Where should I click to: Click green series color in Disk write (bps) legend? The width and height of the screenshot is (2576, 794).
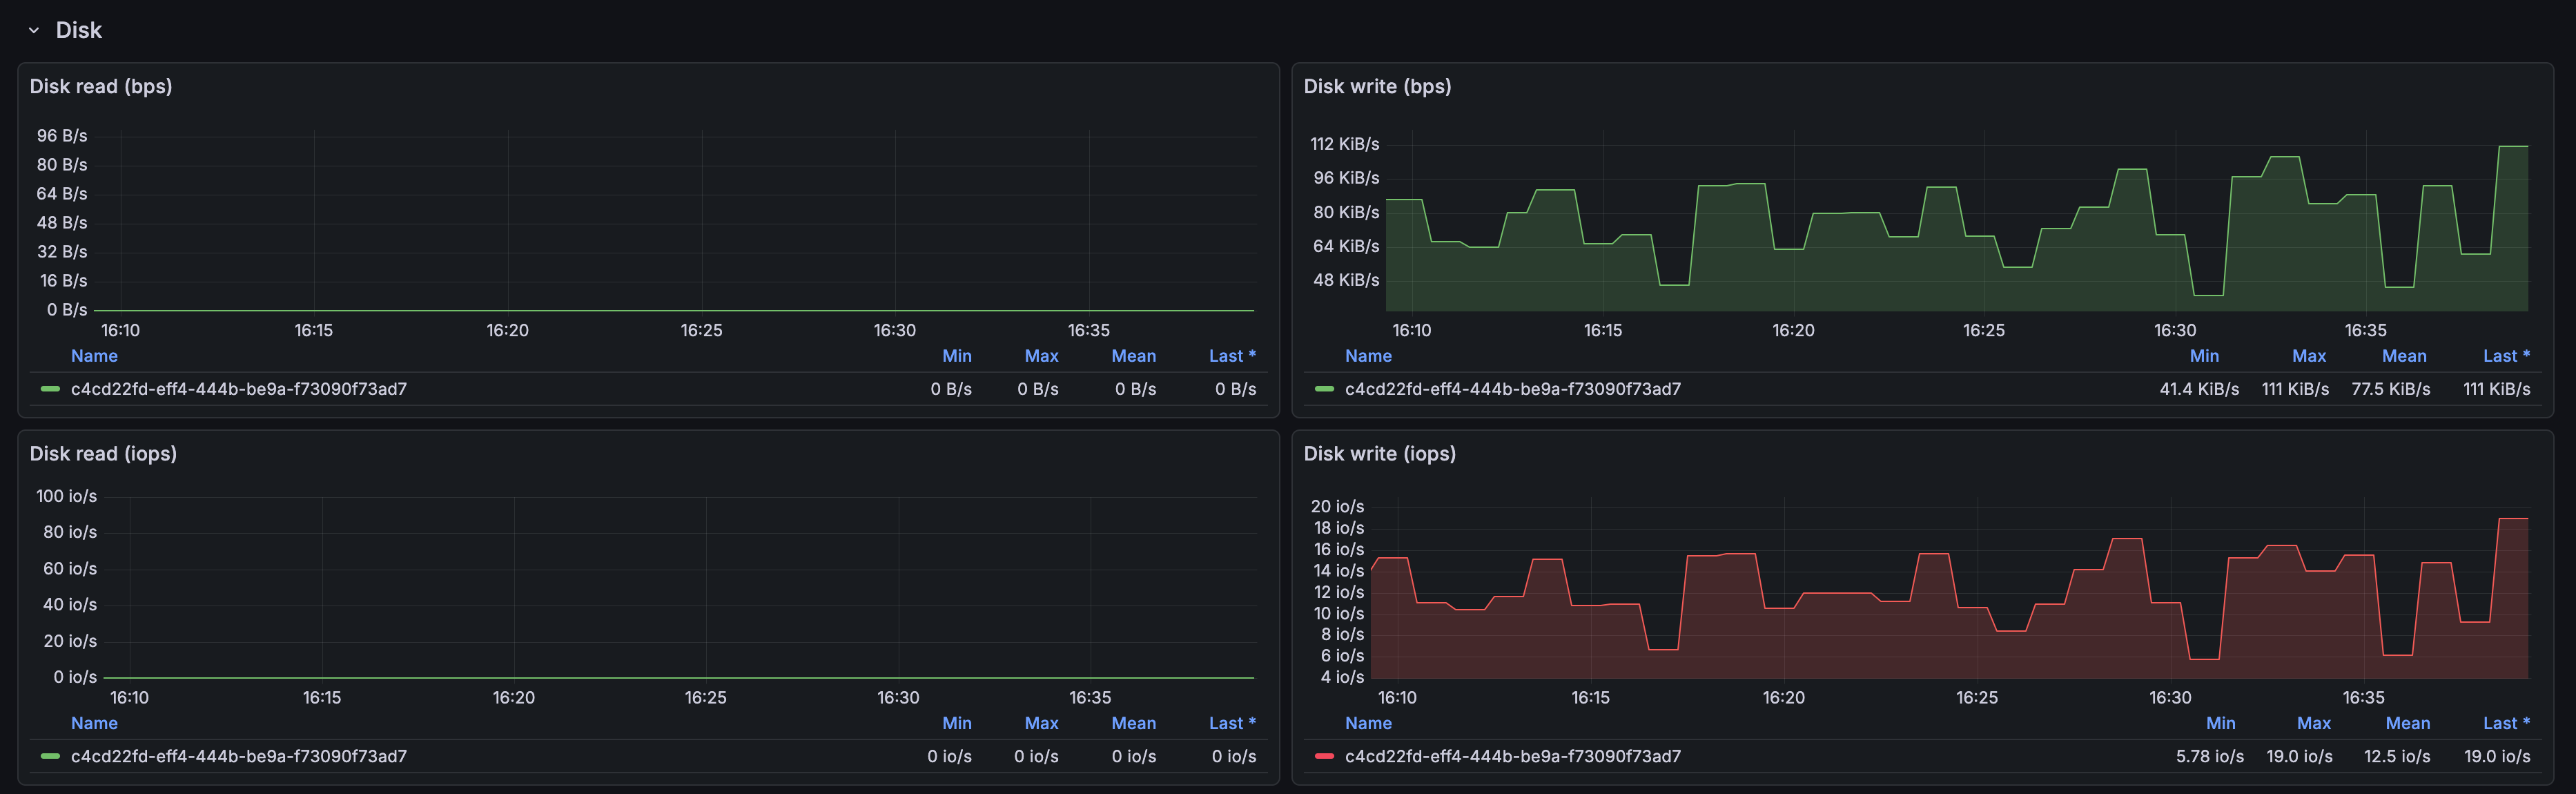pos(1324,389)
